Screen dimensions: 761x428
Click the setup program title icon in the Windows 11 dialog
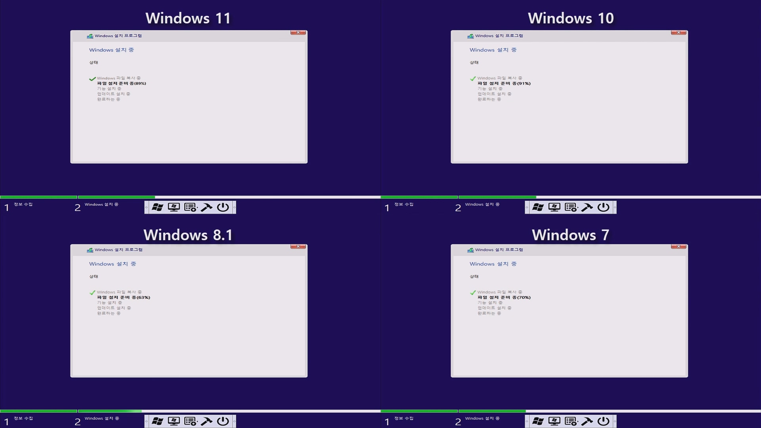pyautogui.click(x=90, y=36)
